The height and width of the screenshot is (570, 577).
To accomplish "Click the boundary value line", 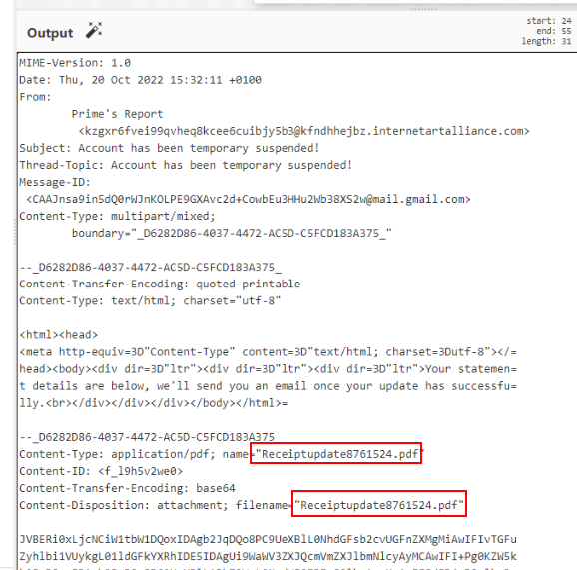I will pos(232,233).
